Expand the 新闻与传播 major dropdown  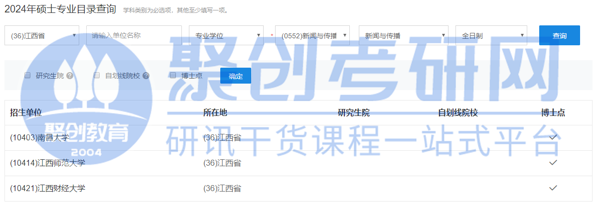(403, 35)
